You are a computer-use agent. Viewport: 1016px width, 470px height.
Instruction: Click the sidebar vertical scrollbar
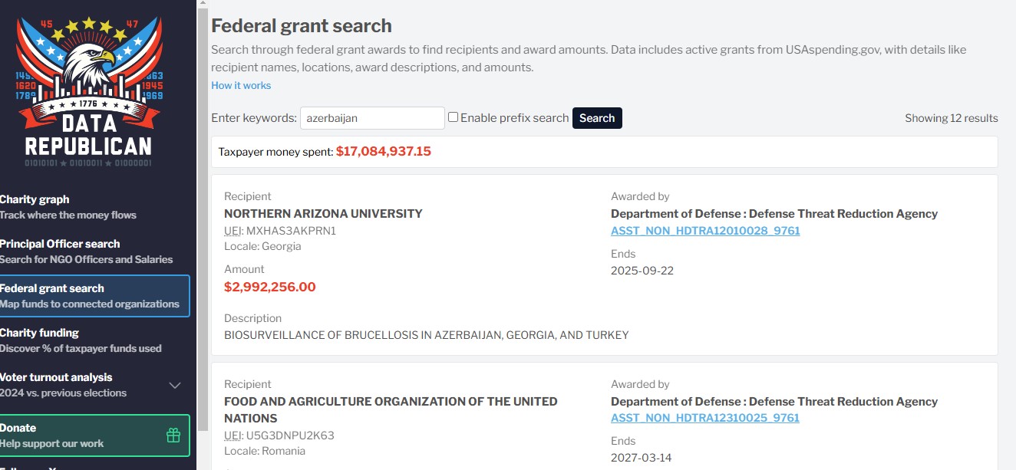click(x=203, y=219)
